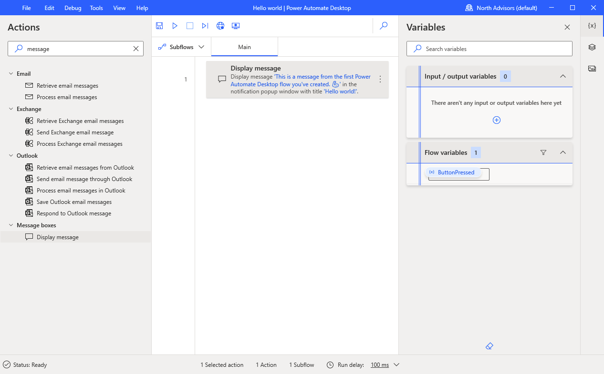Choose Send email message through Outlook
The width and height of the screenshot is (604, 374).
(x=84, y=179)
